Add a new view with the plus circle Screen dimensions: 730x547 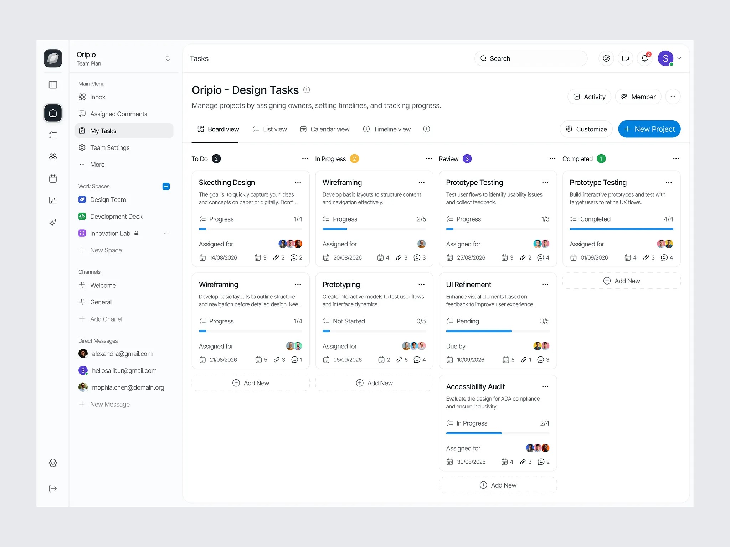point(427,129)
